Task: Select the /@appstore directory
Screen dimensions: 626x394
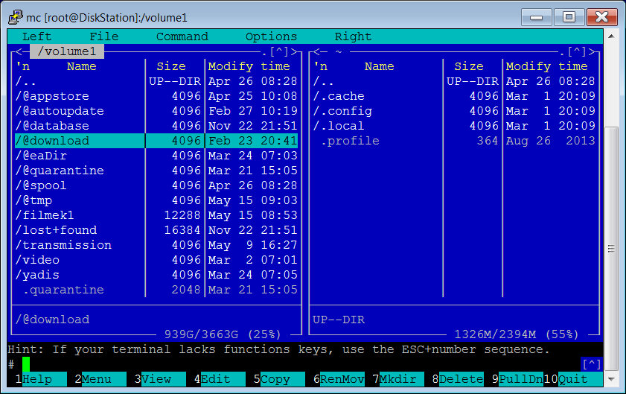Action: (x=156, y=96)
